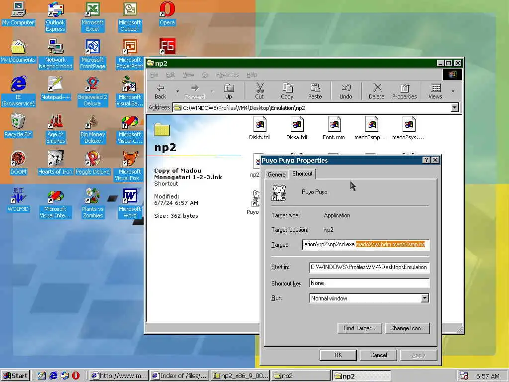Viewport: 509px width, 382px height.
Task: Launch WOLF3D desktop shortcut
Action: [x=18, y=200]
